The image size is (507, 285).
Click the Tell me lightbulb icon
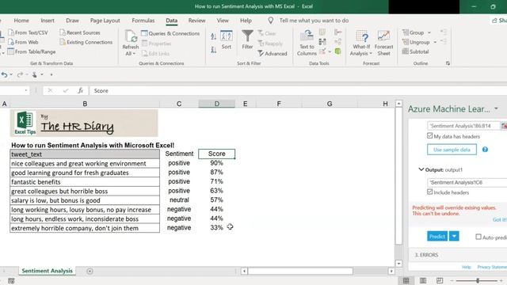click(x=271, y=21)
